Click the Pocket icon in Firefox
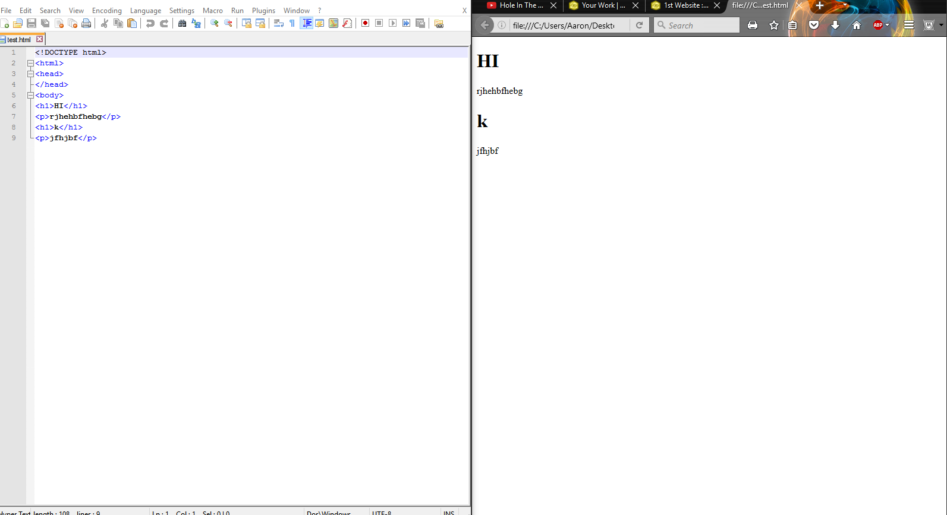The height and width of the screenshot is (515, 947). (814, 25)
